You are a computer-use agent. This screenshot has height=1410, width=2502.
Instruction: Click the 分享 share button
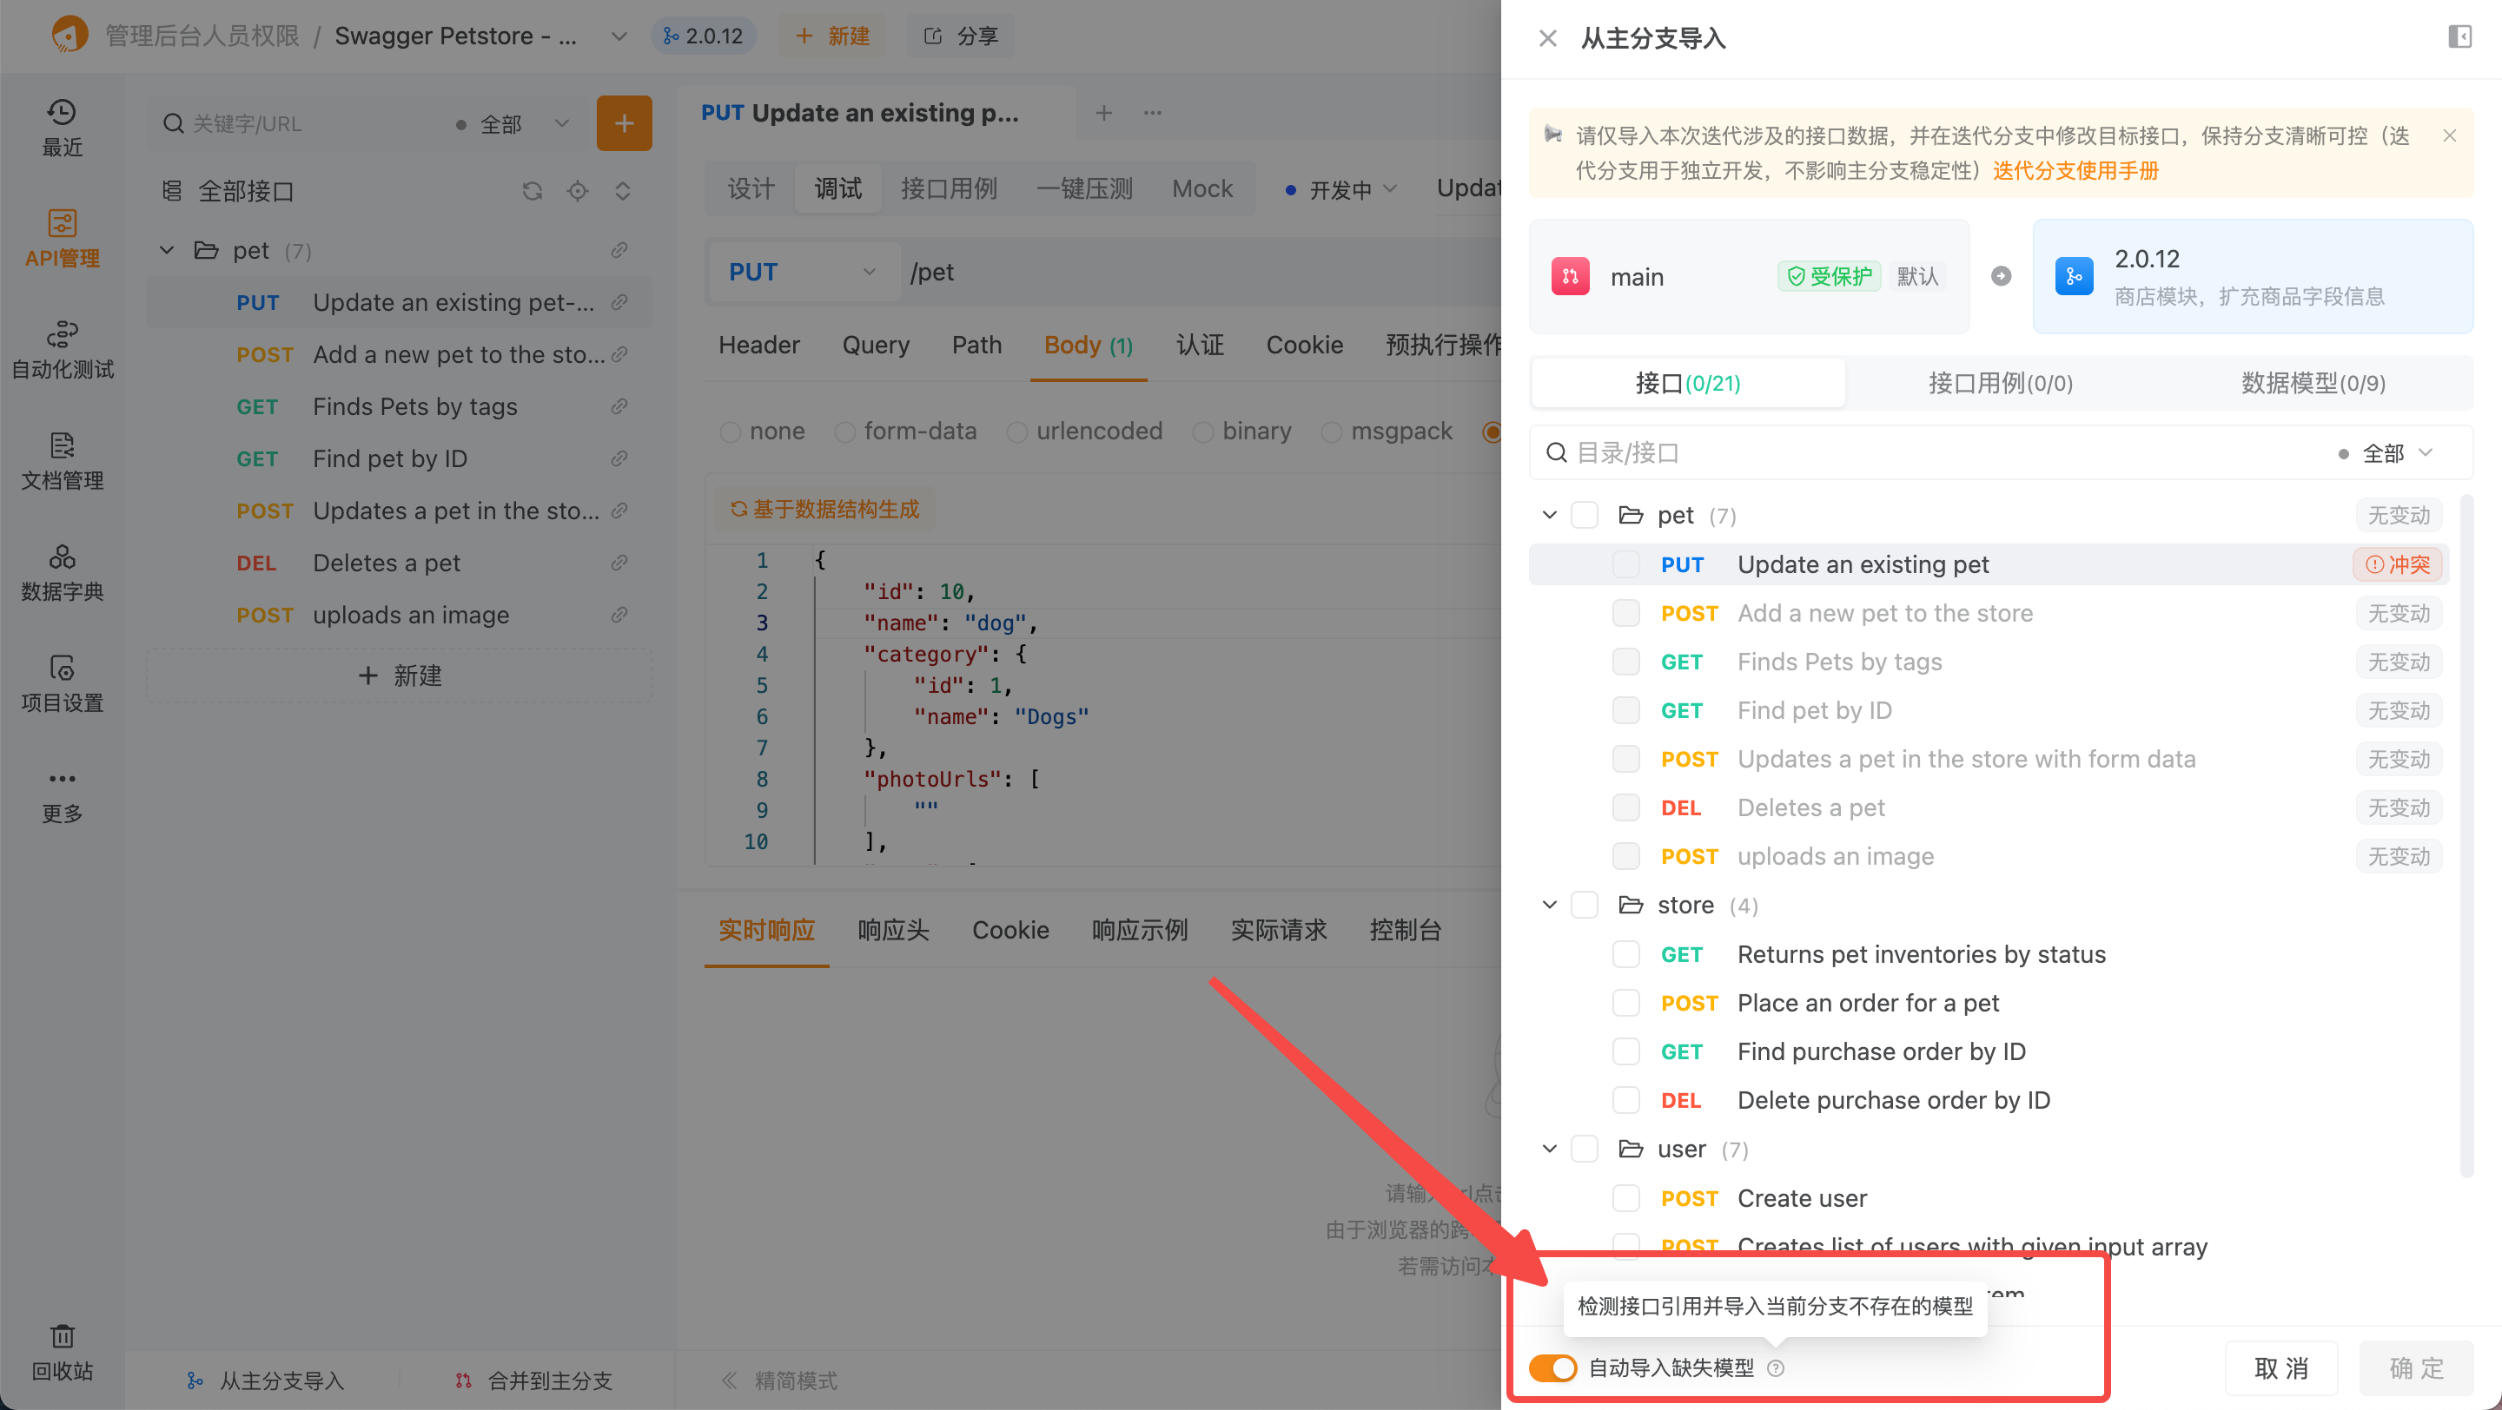click(961, 36)
